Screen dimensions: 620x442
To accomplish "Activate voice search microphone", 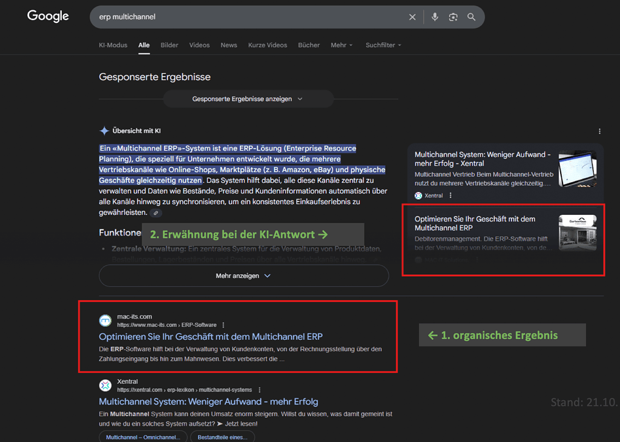I will 435,17.
